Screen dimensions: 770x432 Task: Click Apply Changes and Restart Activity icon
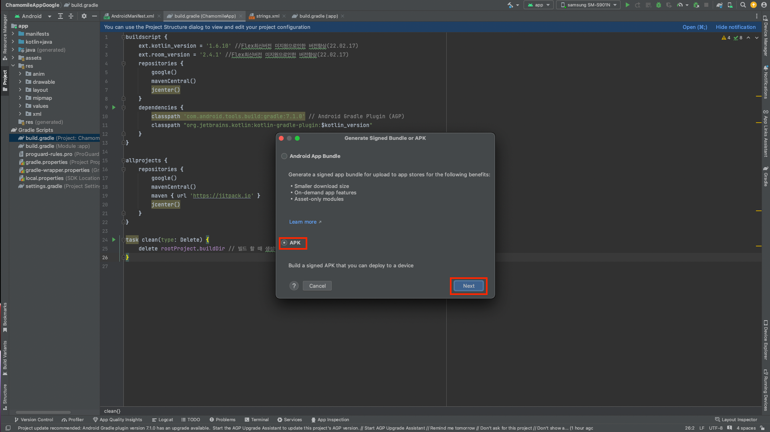[637, 5]
